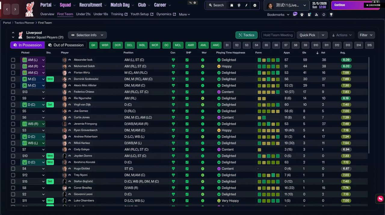Image resolution: width=385 pixels, height=215 pixels.
Task: Click Florian Wirtz's condition heart icon
Action: pyautogui.click(x=173, y=73)
